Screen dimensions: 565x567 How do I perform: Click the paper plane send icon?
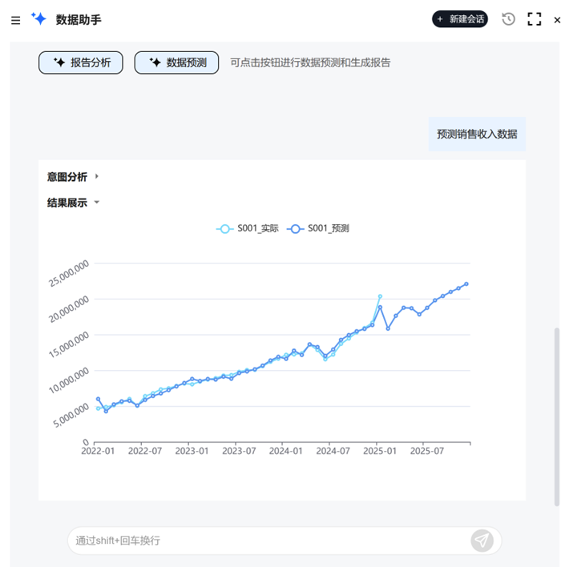pos(482,541)
